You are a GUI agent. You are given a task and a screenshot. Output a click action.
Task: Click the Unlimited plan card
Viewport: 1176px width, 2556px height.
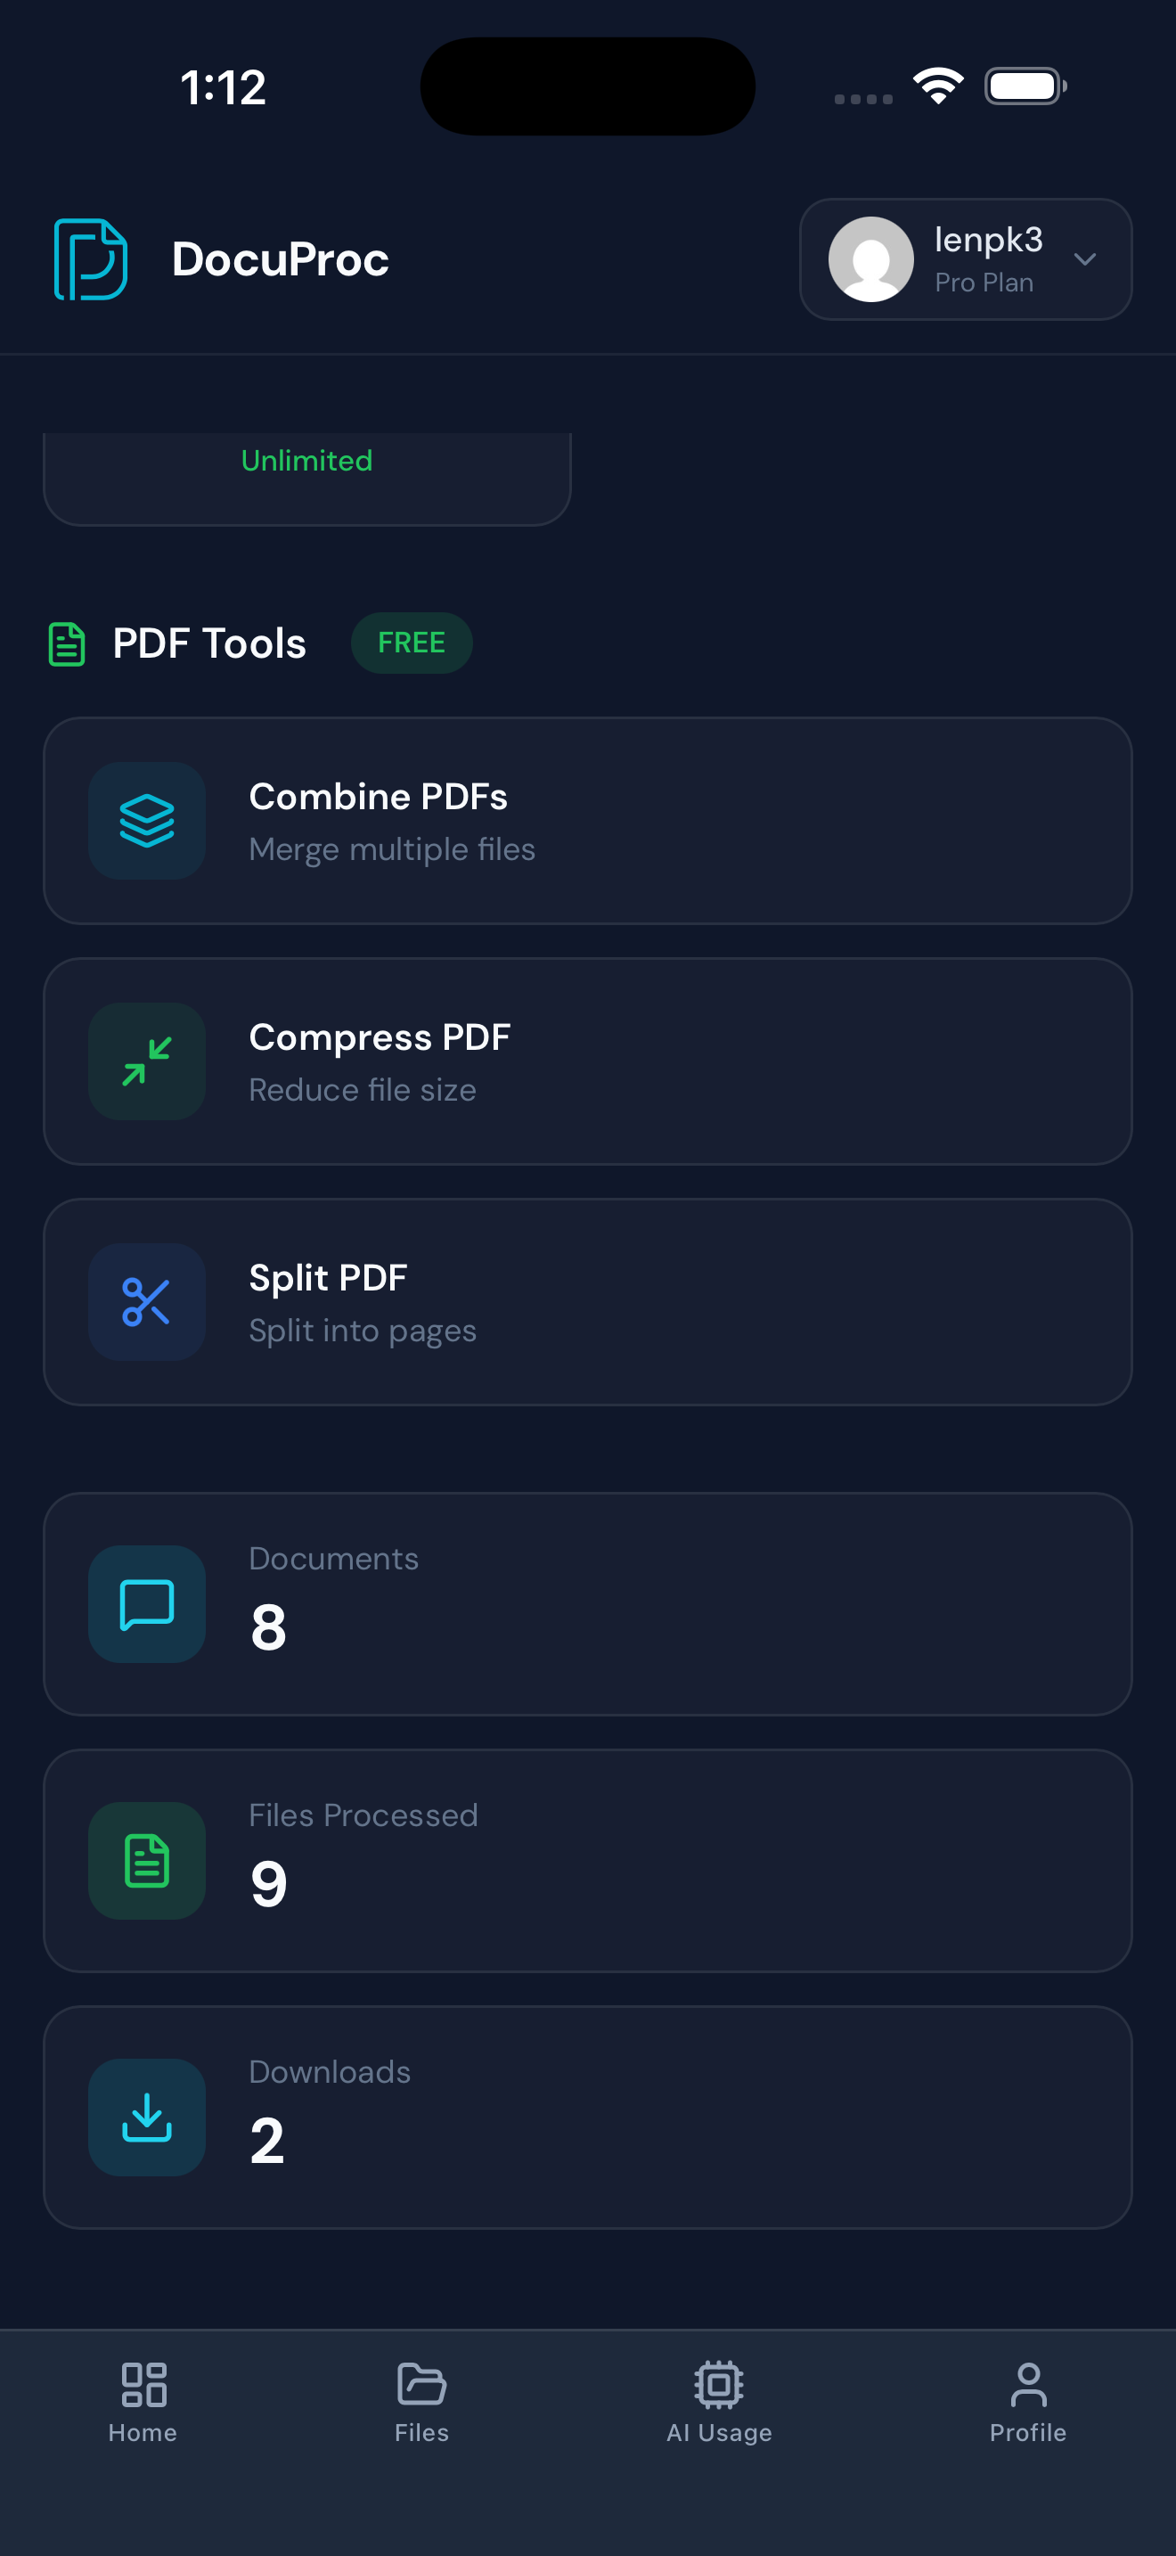pos(307,479)
